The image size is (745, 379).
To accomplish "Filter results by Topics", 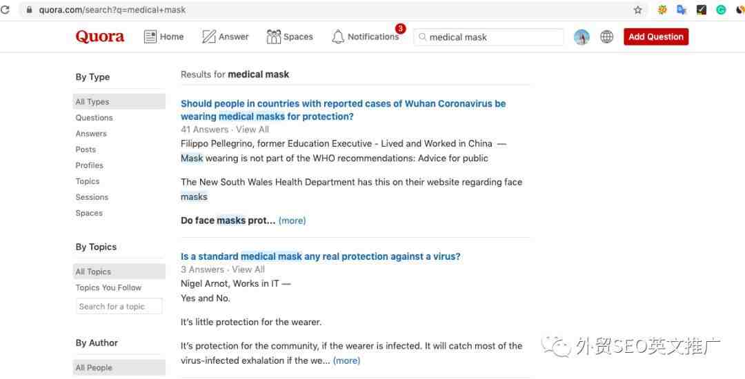I will [88, 181].
